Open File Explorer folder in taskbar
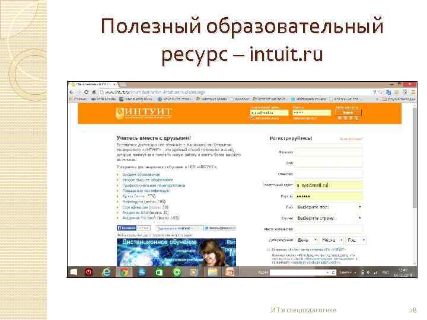This screenshot has height=320, width=427. [x=213, y=272]
